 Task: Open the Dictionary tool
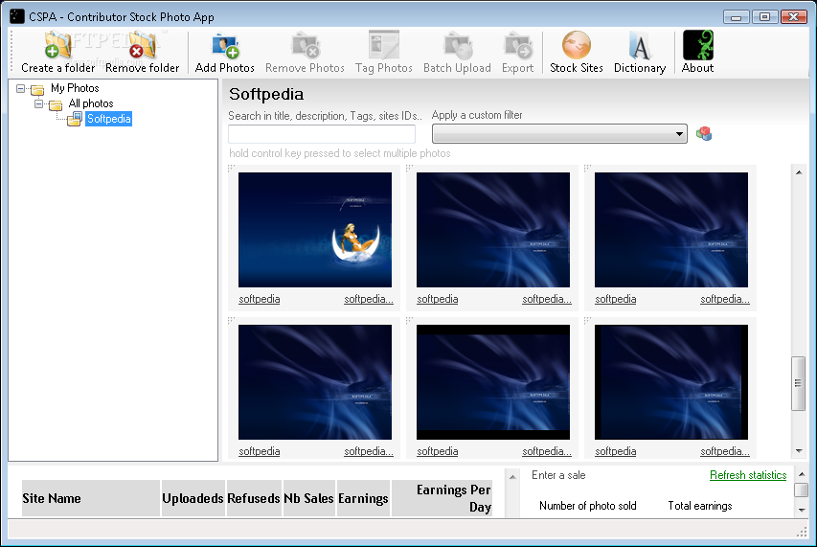[x=640, y=52]
